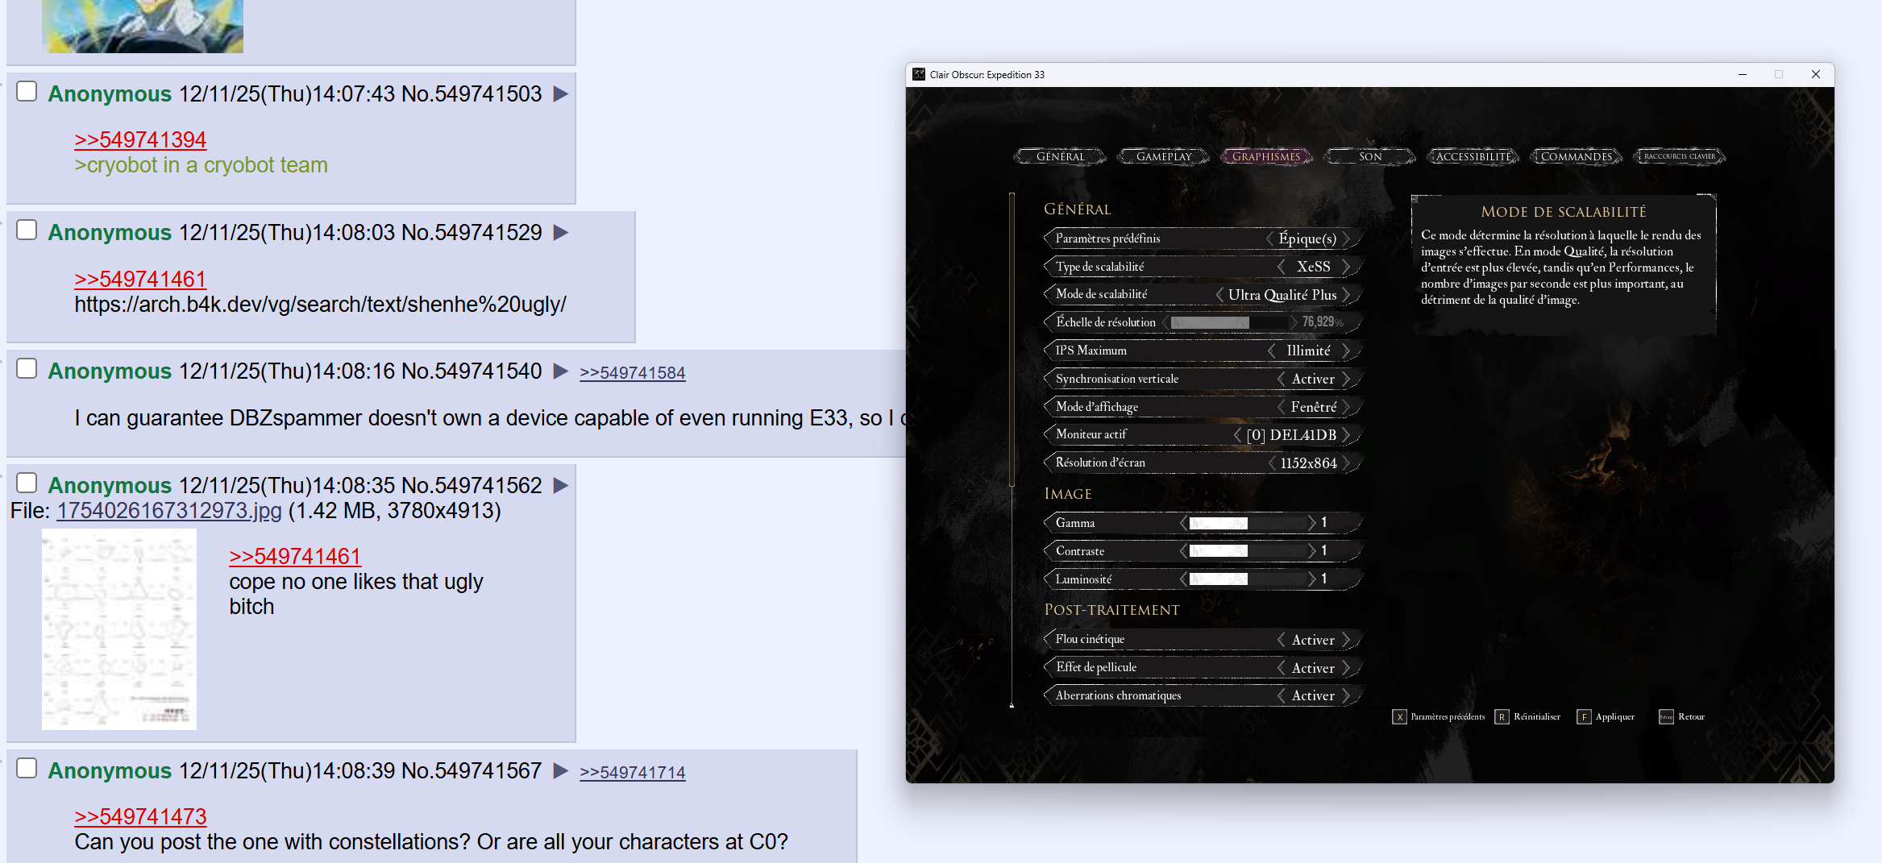Image resolution: width=1882 pixels, height=863 pixels.
Task: Click next arrow for Flou cinétique
Action: tap(1346, 640)
